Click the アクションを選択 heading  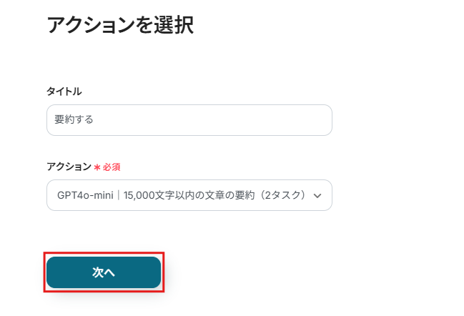coord(120,25)
